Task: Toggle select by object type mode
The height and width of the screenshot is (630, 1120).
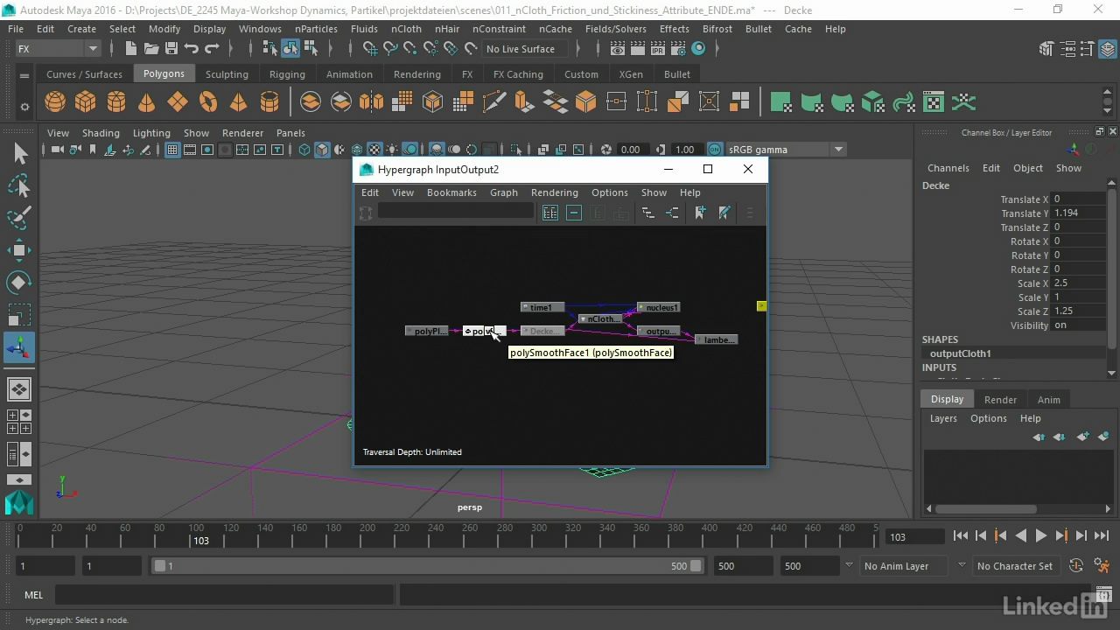Action: coord(290,49)
